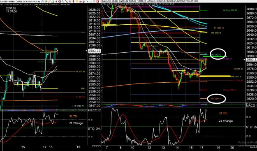This screenshot has width=257, height=151.
Task: Click the 2593.32 current price tag in left chart
Action: pyautogui.click(x=94, y=51)
